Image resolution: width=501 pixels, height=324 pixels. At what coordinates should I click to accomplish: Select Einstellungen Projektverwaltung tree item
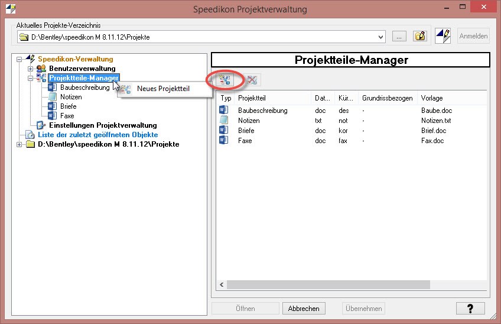click(x=103, y=125)
